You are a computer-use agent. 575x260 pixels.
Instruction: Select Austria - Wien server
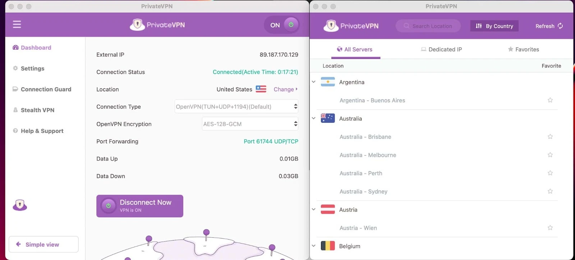358,228
